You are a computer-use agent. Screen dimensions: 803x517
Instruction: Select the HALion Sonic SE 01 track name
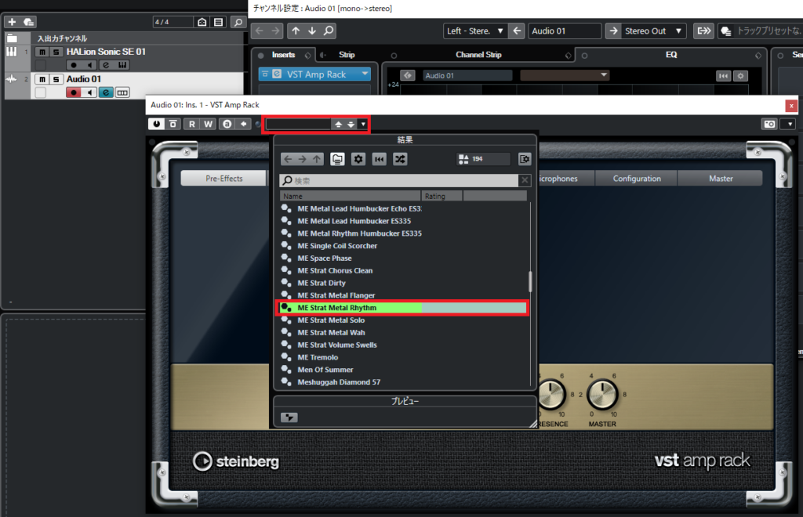[x=106, y=52]
